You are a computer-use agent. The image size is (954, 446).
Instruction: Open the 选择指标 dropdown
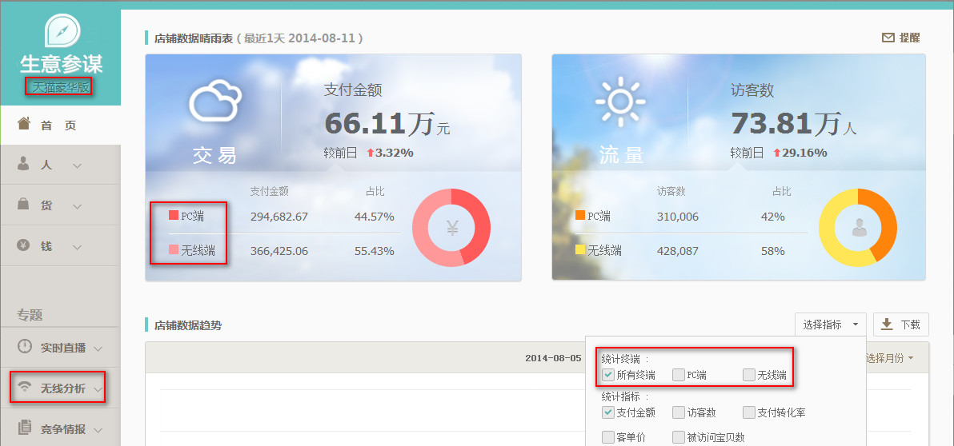(x=830, y=325)
